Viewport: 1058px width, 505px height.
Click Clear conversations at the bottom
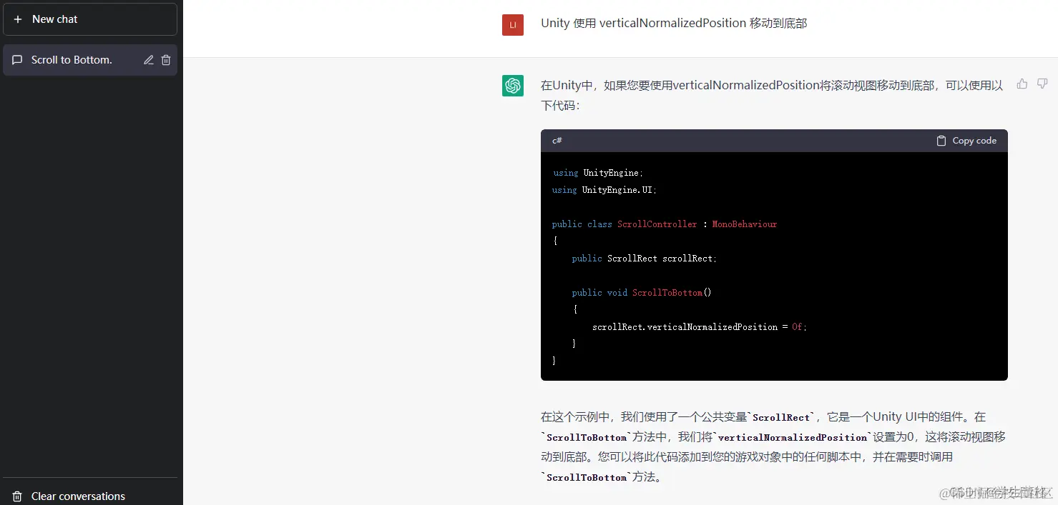[x=78, y=496]
